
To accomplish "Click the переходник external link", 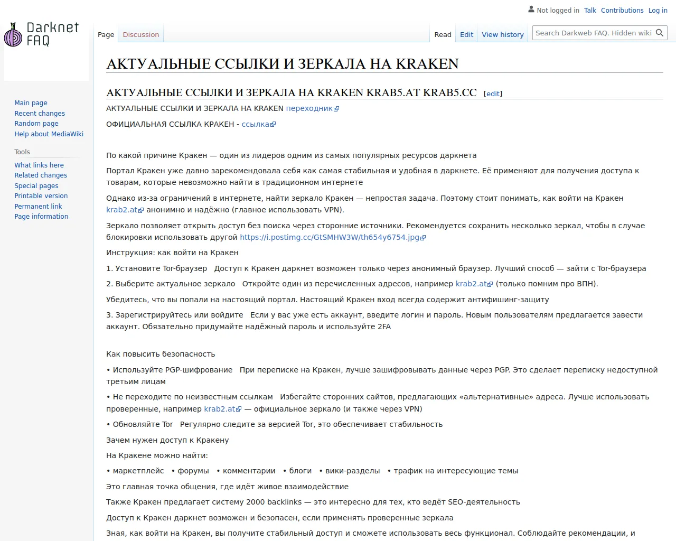I will pos(312,108).
